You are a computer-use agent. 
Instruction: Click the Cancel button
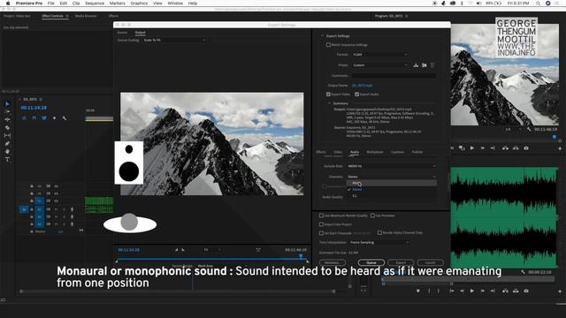point(430,262)
